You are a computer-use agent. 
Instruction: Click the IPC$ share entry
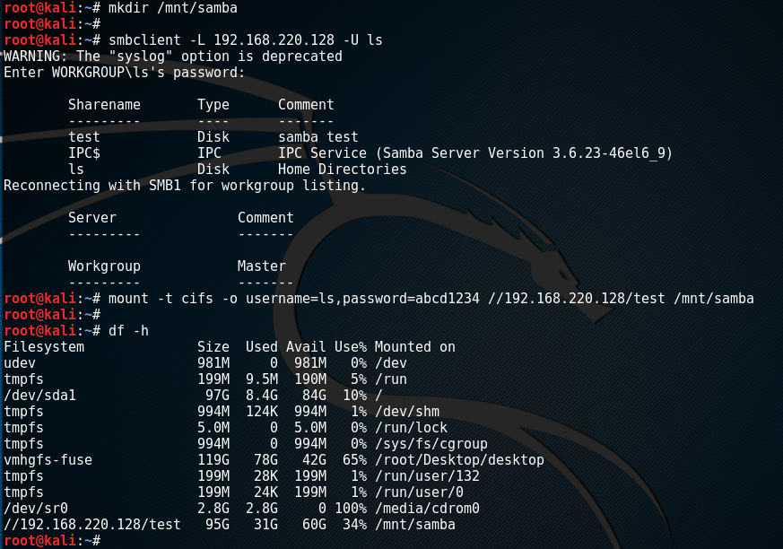pos(84,153)
